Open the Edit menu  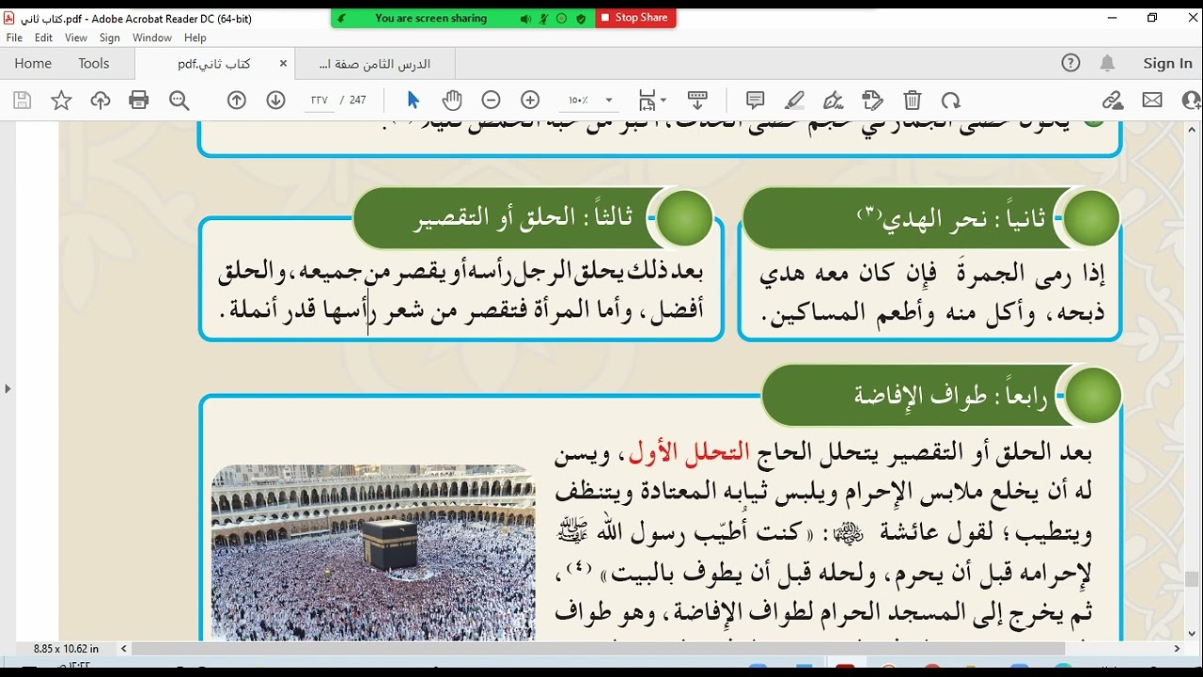pyautogui.click(x=43, y=38)
